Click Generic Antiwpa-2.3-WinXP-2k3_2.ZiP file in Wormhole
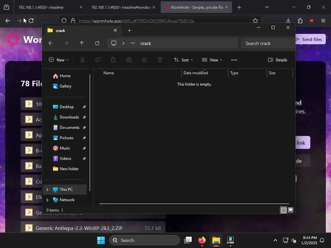Screen dimensions: 331x248 pos(93,228)
